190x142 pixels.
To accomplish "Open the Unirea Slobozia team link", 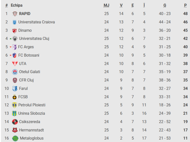I will point(31,113).
